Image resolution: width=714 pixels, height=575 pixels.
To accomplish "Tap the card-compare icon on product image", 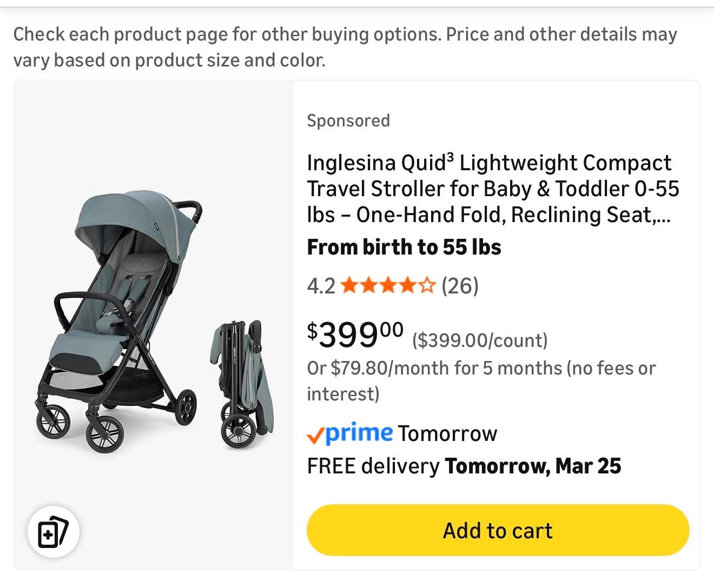I will [x=54, y=531].
